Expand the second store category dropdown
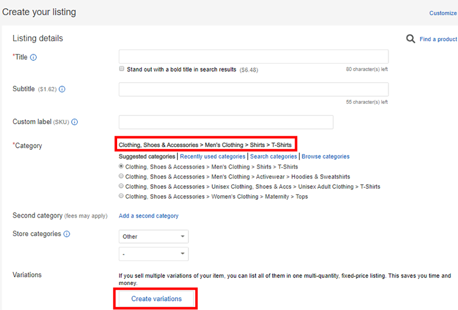 coord(154,254)
